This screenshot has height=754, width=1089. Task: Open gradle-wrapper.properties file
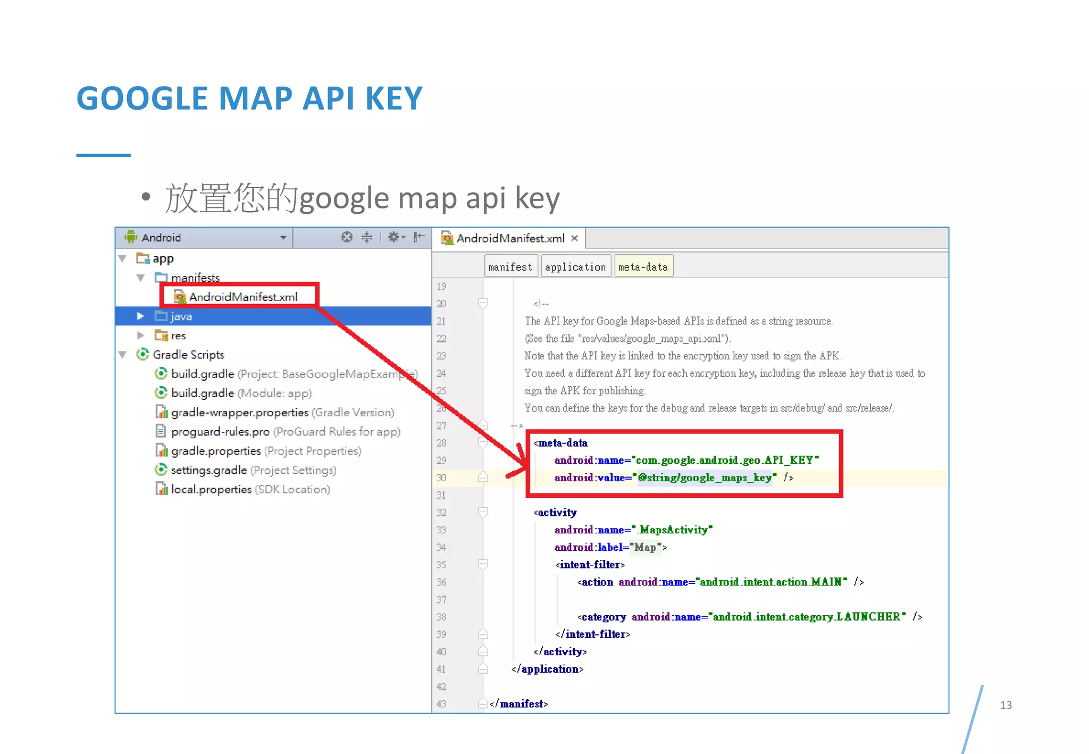tap(282, 413)
